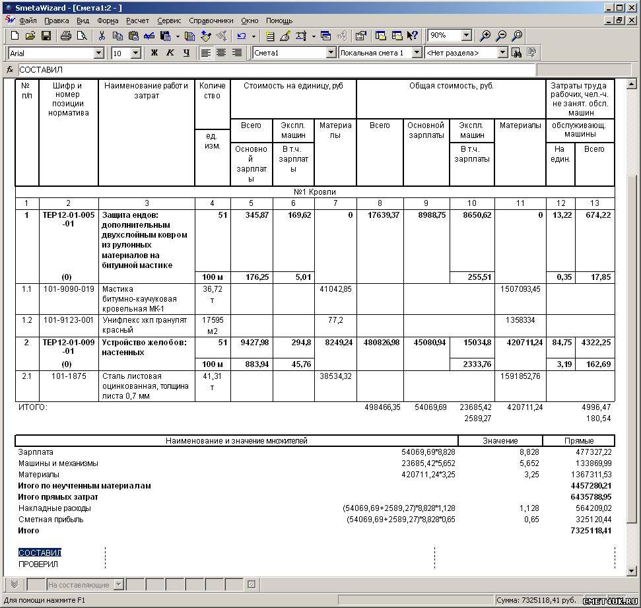Click the floppy disk with clipboard icon

(165, 36)
